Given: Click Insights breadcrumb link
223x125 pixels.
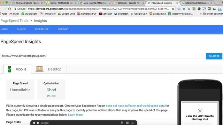Looking at the screenshot, I should click(40, 21).
